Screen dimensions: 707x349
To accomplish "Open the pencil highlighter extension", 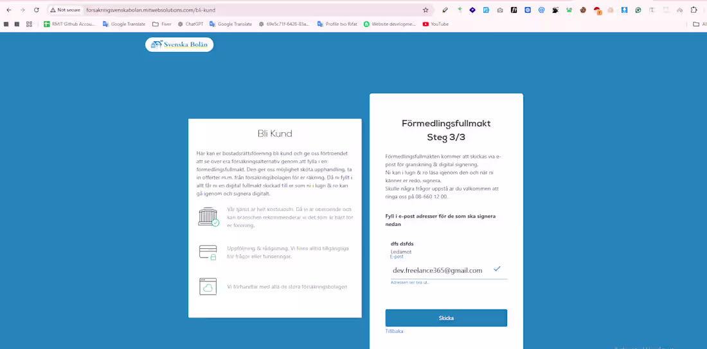I will [x=445, y=10].
